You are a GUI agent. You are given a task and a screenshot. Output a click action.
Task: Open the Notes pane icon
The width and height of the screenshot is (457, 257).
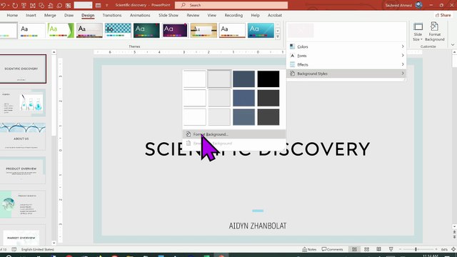pos(305,249)
